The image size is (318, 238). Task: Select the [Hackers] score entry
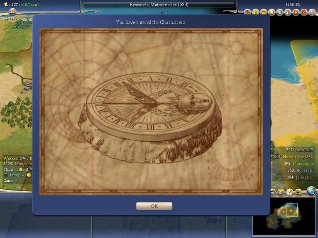click(300, 177)
